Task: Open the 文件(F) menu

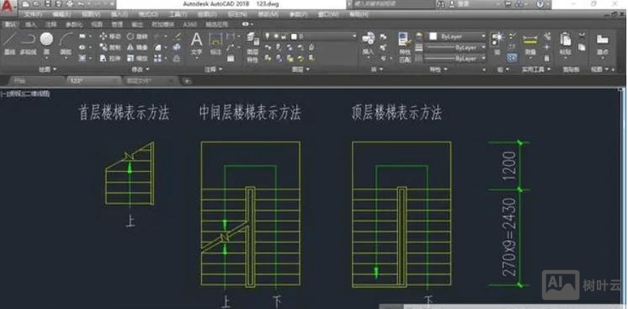Action: click(33, 14)
